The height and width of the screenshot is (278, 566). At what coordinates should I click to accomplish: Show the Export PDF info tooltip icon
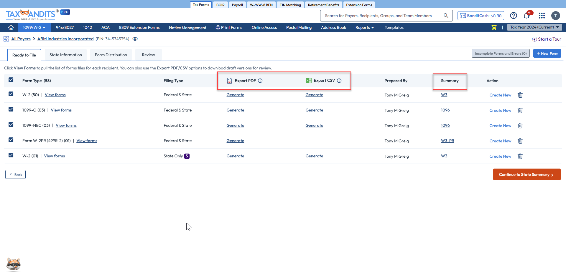260,81
